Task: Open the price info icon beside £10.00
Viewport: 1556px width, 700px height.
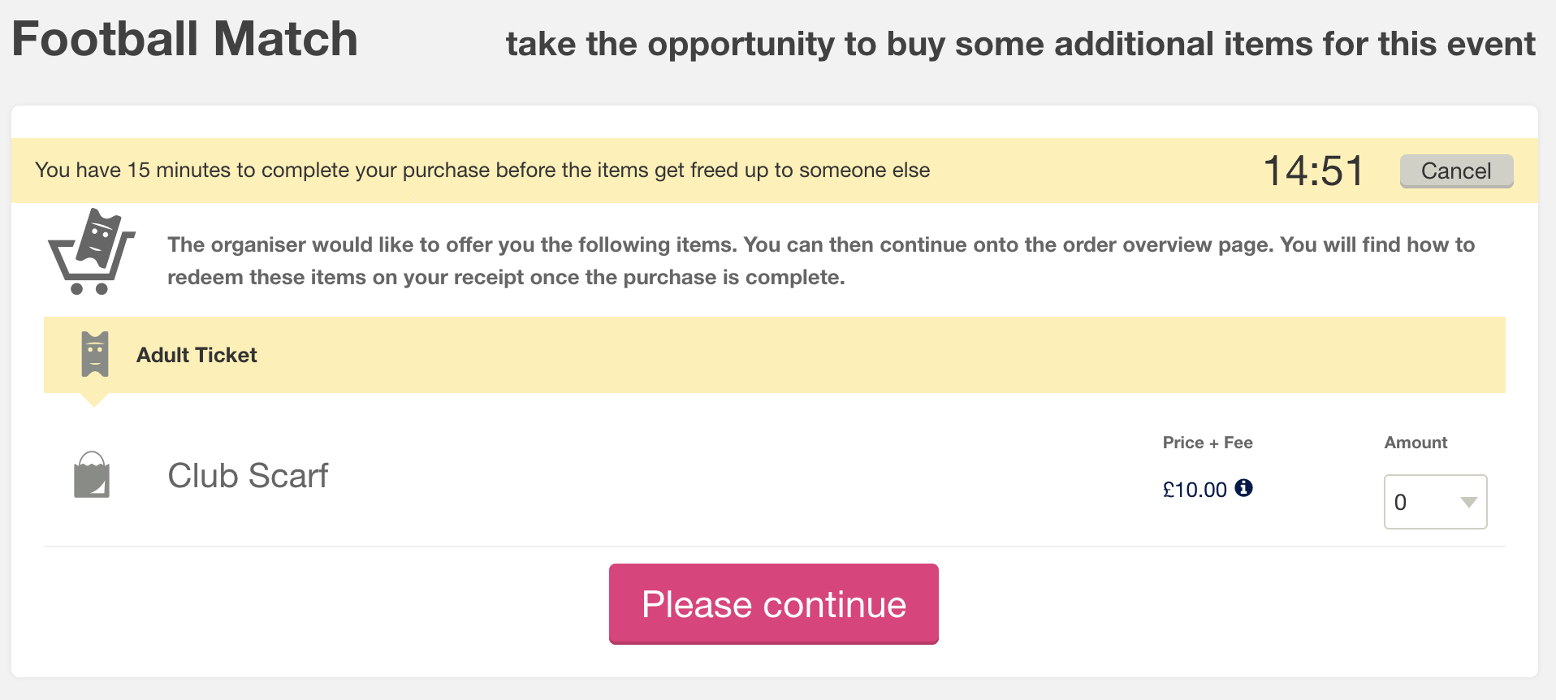Action: click(1243, 488)
